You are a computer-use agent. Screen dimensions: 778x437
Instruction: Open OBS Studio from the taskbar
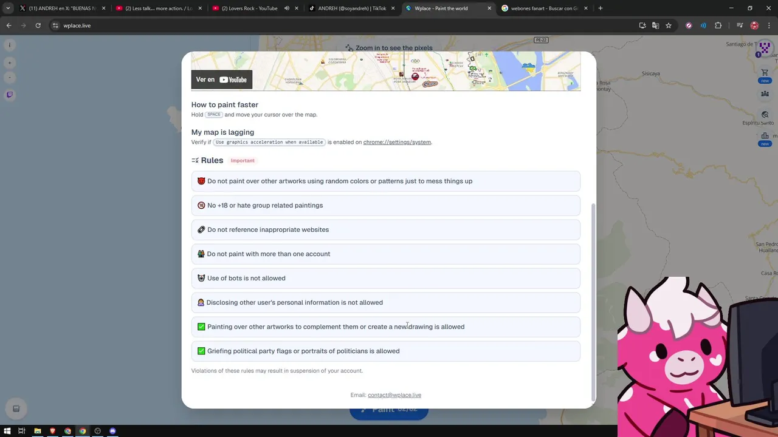pyautogui.click(x=97, y=431)
